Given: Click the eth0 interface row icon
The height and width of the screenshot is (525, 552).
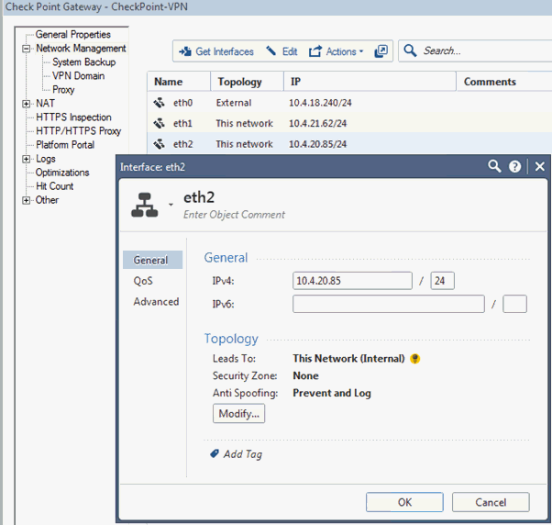Looking at the screenshot, I should point(159,103).
